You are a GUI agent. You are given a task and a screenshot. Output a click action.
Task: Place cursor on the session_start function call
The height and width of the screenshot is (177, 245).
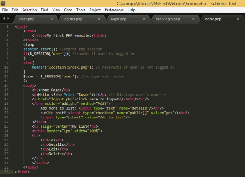(x=37, y=49)
